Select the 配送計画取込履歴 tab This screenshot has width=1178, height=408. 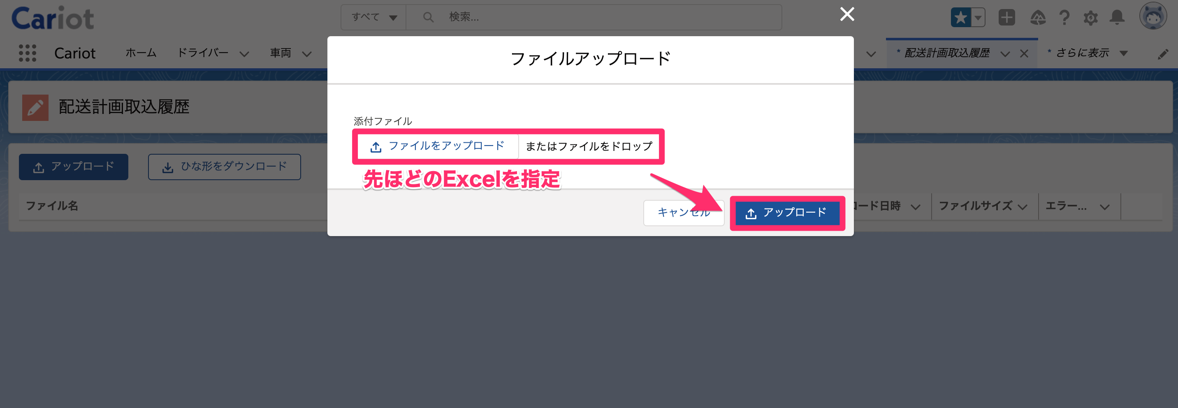pos(946,53)
